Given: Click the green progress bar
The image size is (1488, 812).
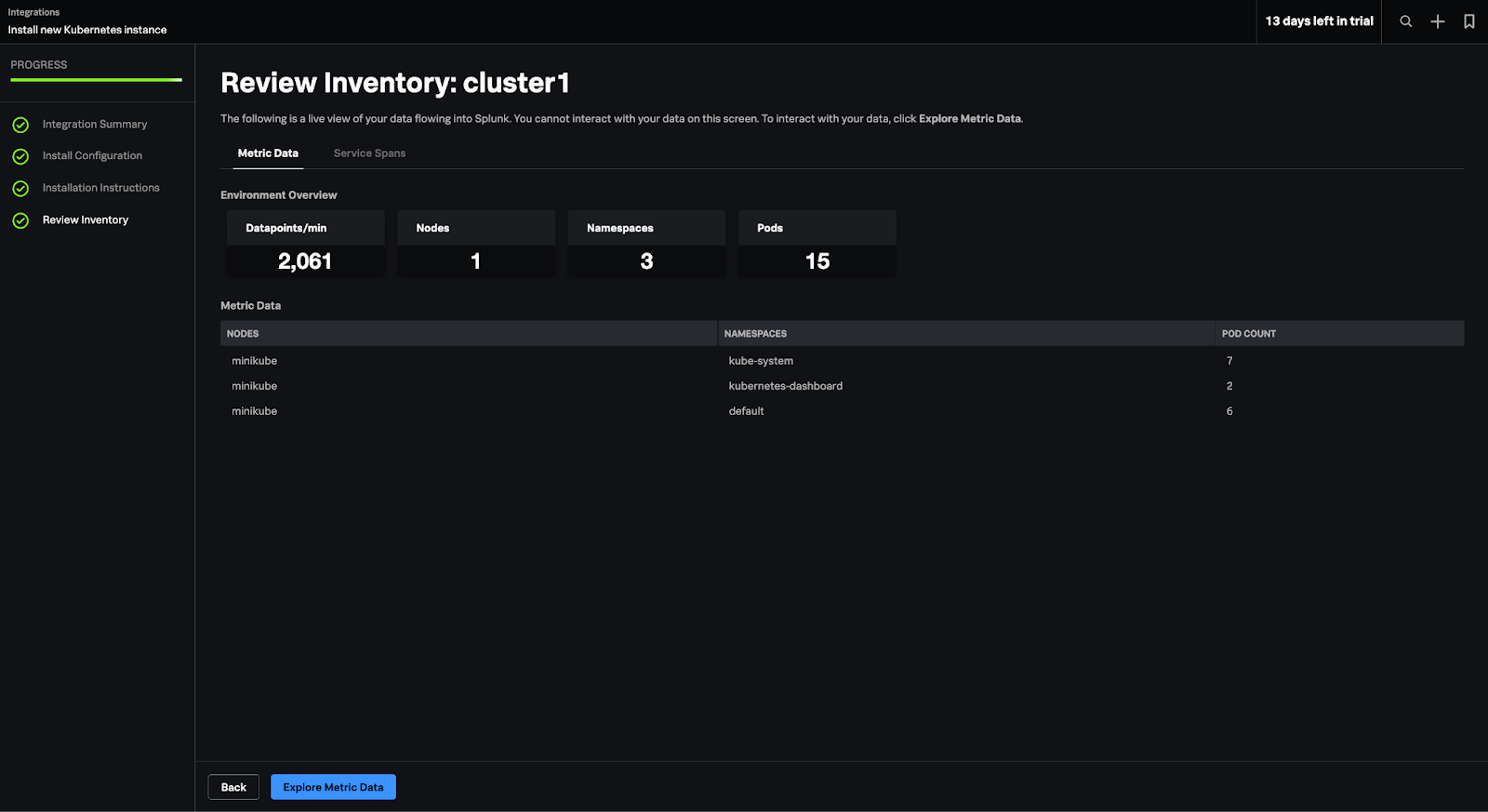Looking at the screenshot, I should point(96,80).
